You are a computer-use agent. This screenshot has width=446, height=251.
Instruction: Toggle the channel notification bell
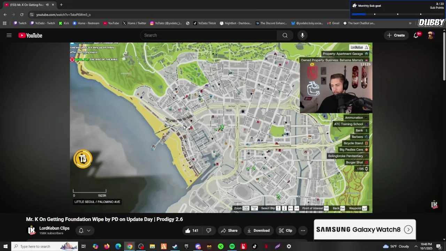point(81,230)
